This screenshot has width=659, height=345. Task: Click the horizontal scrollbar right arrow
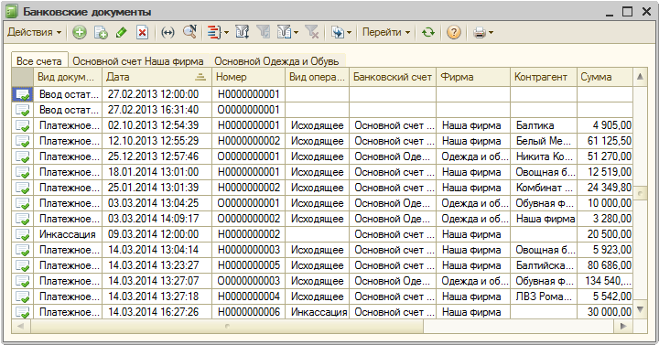tap(623, 326)
